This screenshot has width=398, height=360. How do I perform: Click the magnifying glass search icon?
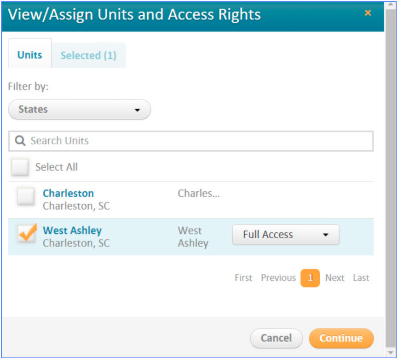(x=20, y=141)
